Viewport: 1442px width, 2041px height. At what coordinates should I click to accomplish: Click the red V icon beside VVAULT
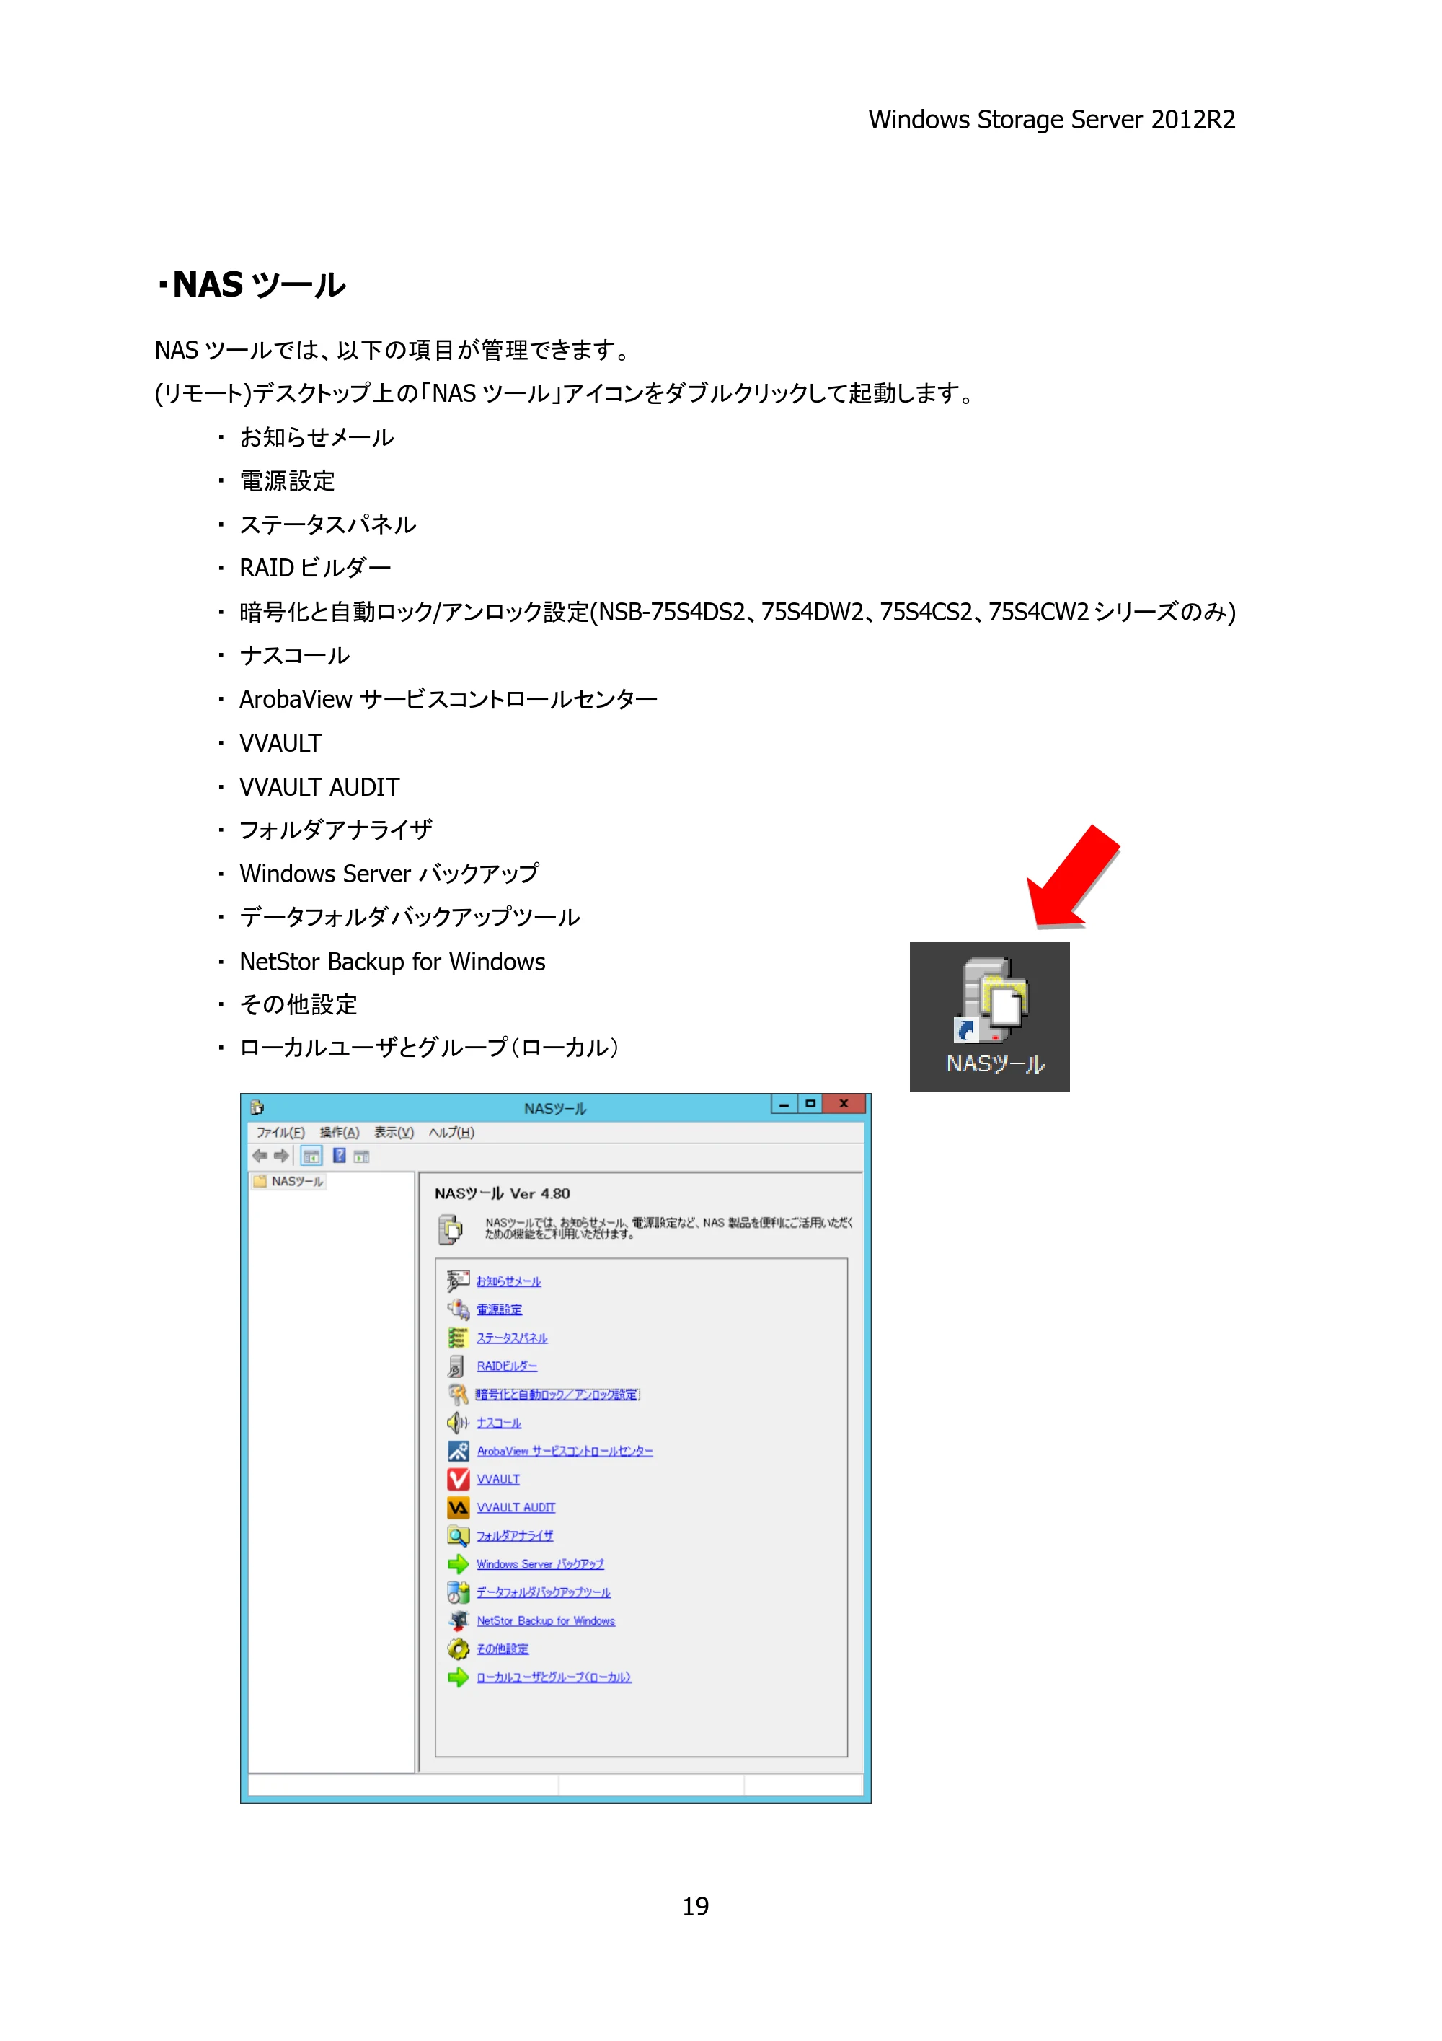click(458, 1479)
